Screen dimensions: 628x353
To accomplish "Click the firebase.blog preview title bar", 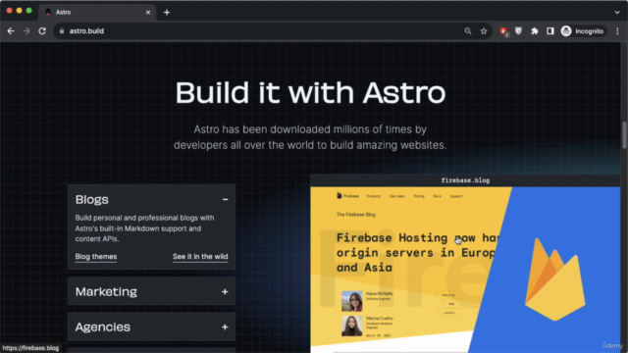I will coord(465,180).
